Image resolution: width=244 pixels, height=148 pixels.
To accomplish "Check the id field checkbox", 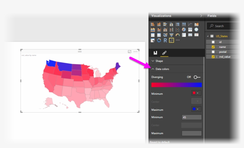I will click(213, 42).
